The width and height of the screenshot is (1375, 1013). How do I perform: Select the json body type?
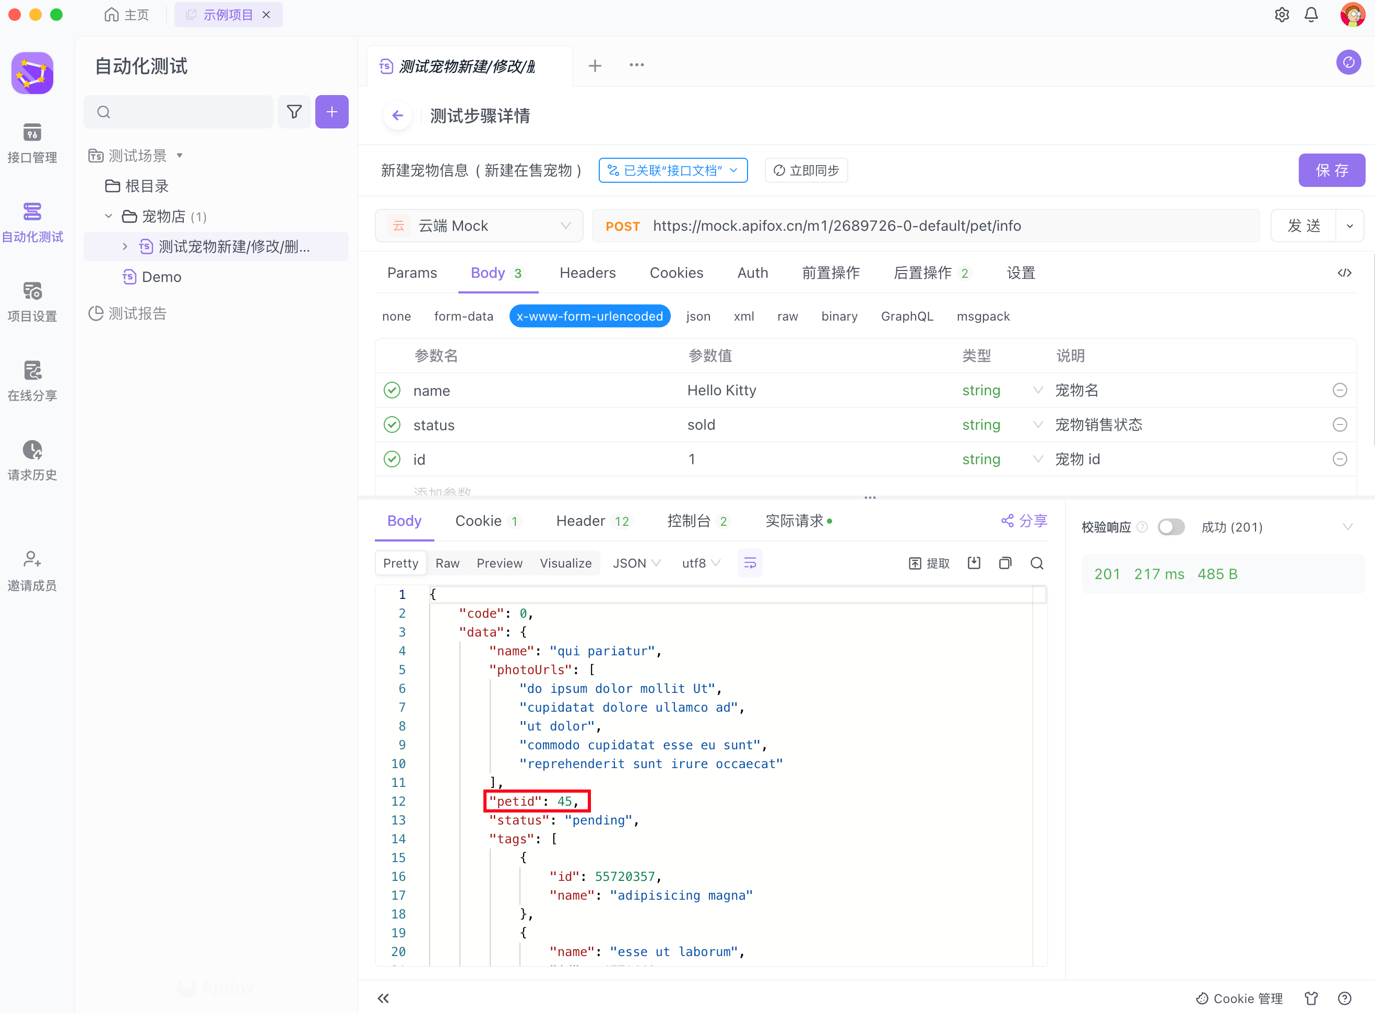697,316
